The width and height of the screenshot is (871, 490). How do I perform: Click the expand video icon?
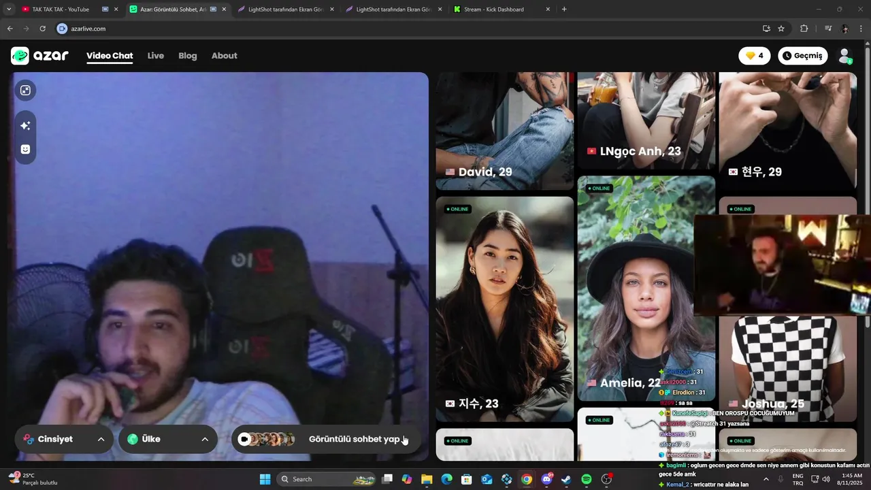tap(25, 91)
